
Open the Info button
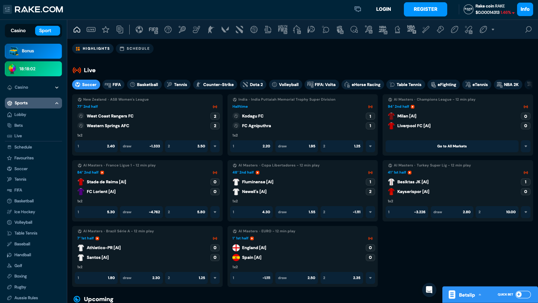point(525,9)
